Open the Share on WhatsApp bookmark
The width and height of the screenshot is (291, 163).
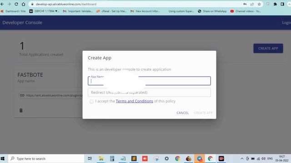212,11
